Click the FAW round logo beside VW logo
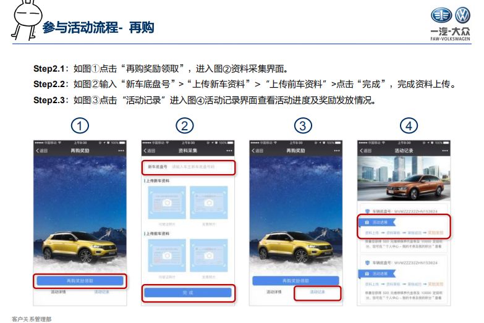484x323 pixels. 441,15
